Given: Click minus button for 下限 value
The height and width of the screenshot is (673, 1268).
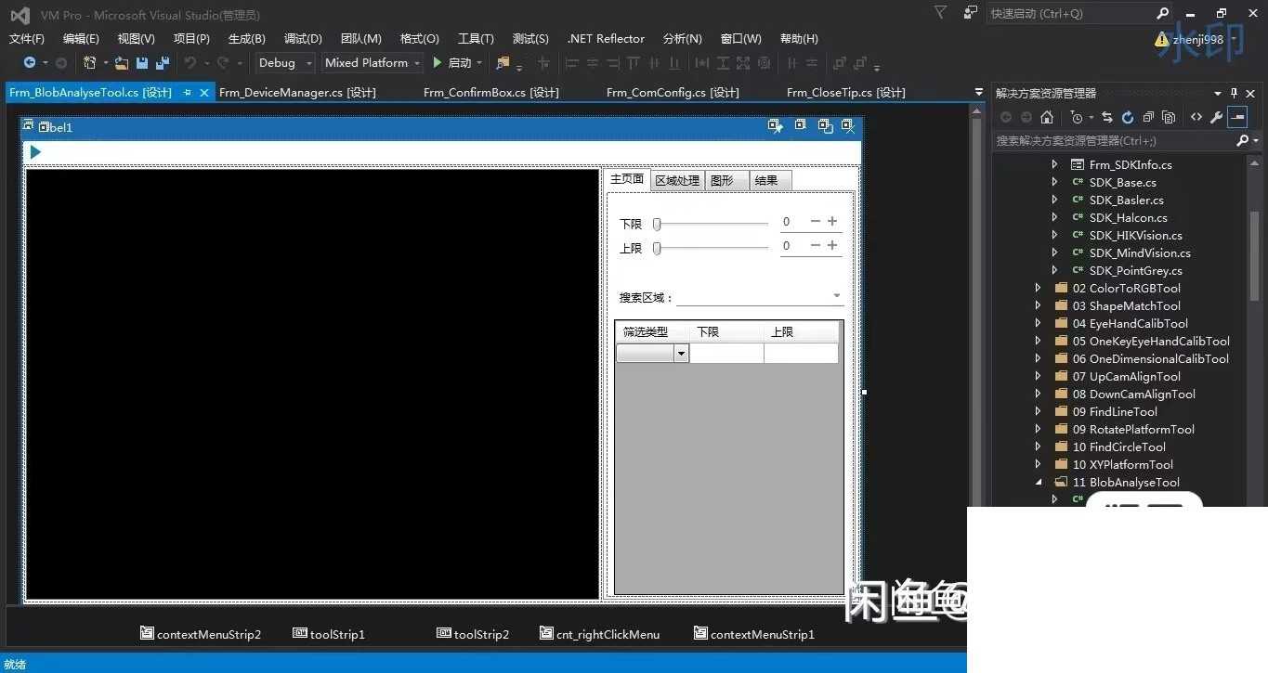Looking at the screenshot, I should tap(816, 221).
